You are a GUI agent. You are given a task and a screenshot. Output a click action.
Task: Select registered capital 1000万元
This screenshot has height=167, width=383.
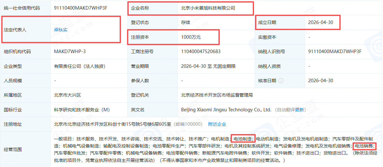[191, 37]
